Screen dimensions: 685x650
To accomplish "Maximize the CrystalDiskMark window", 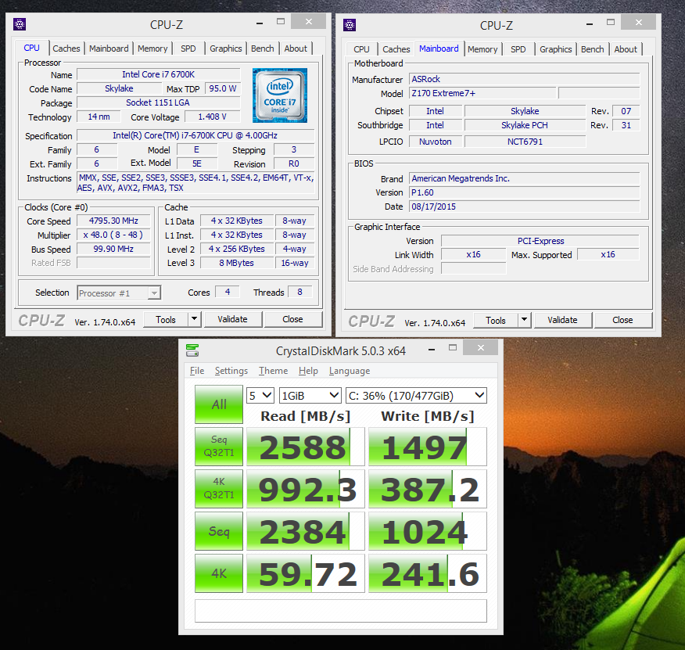I will coord(453,347).
